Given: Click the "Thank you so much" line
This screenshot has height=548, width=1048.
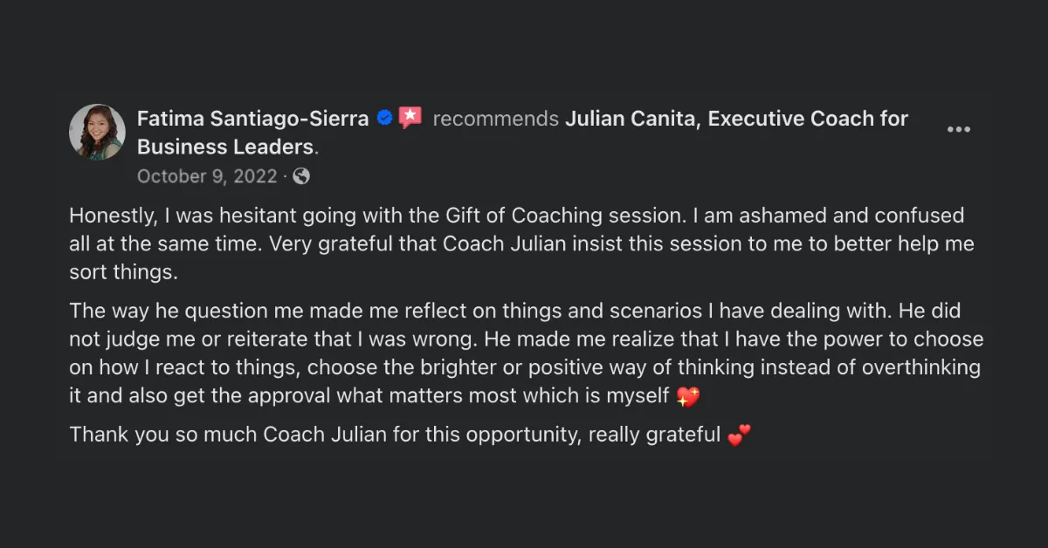Looking at the screenshot, I should (410, 435).
